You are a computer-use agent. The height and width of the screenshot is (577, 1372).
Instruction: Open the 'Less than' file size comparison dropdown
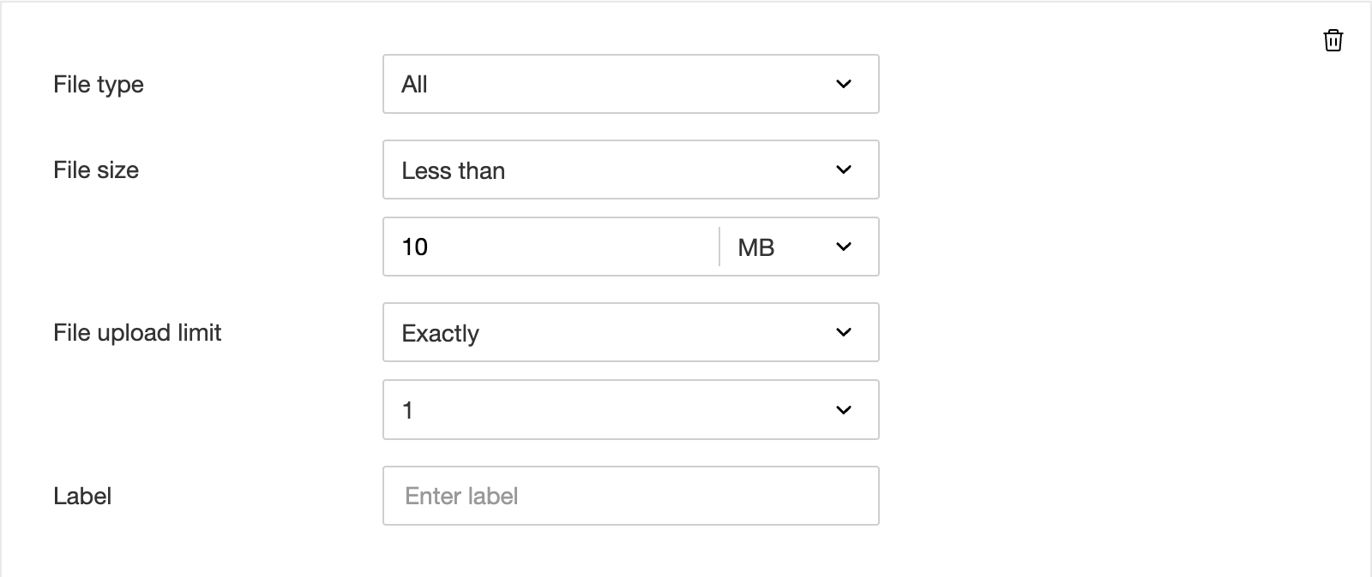[x=630, y=170]
